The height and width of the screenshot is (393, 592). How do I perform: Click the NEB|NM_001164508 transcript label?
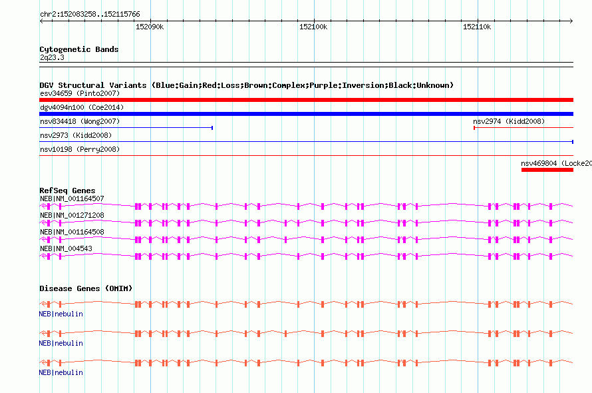pos(72,232)
